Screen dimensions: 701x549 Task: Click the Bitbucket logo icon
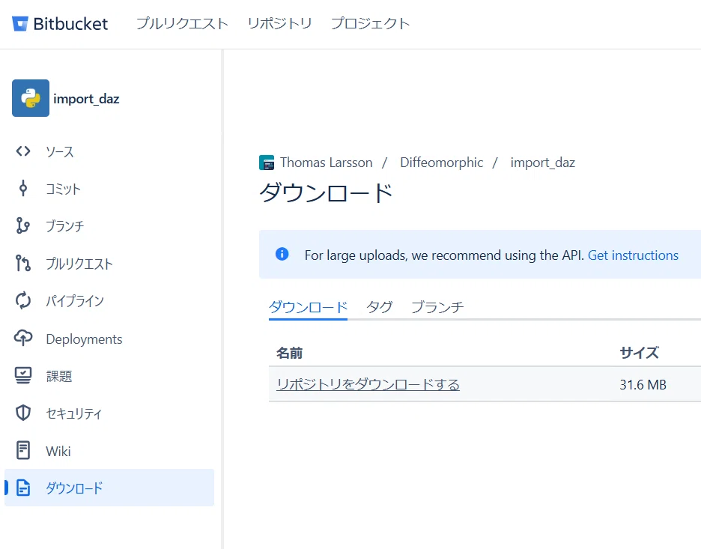tap(20, 24)
